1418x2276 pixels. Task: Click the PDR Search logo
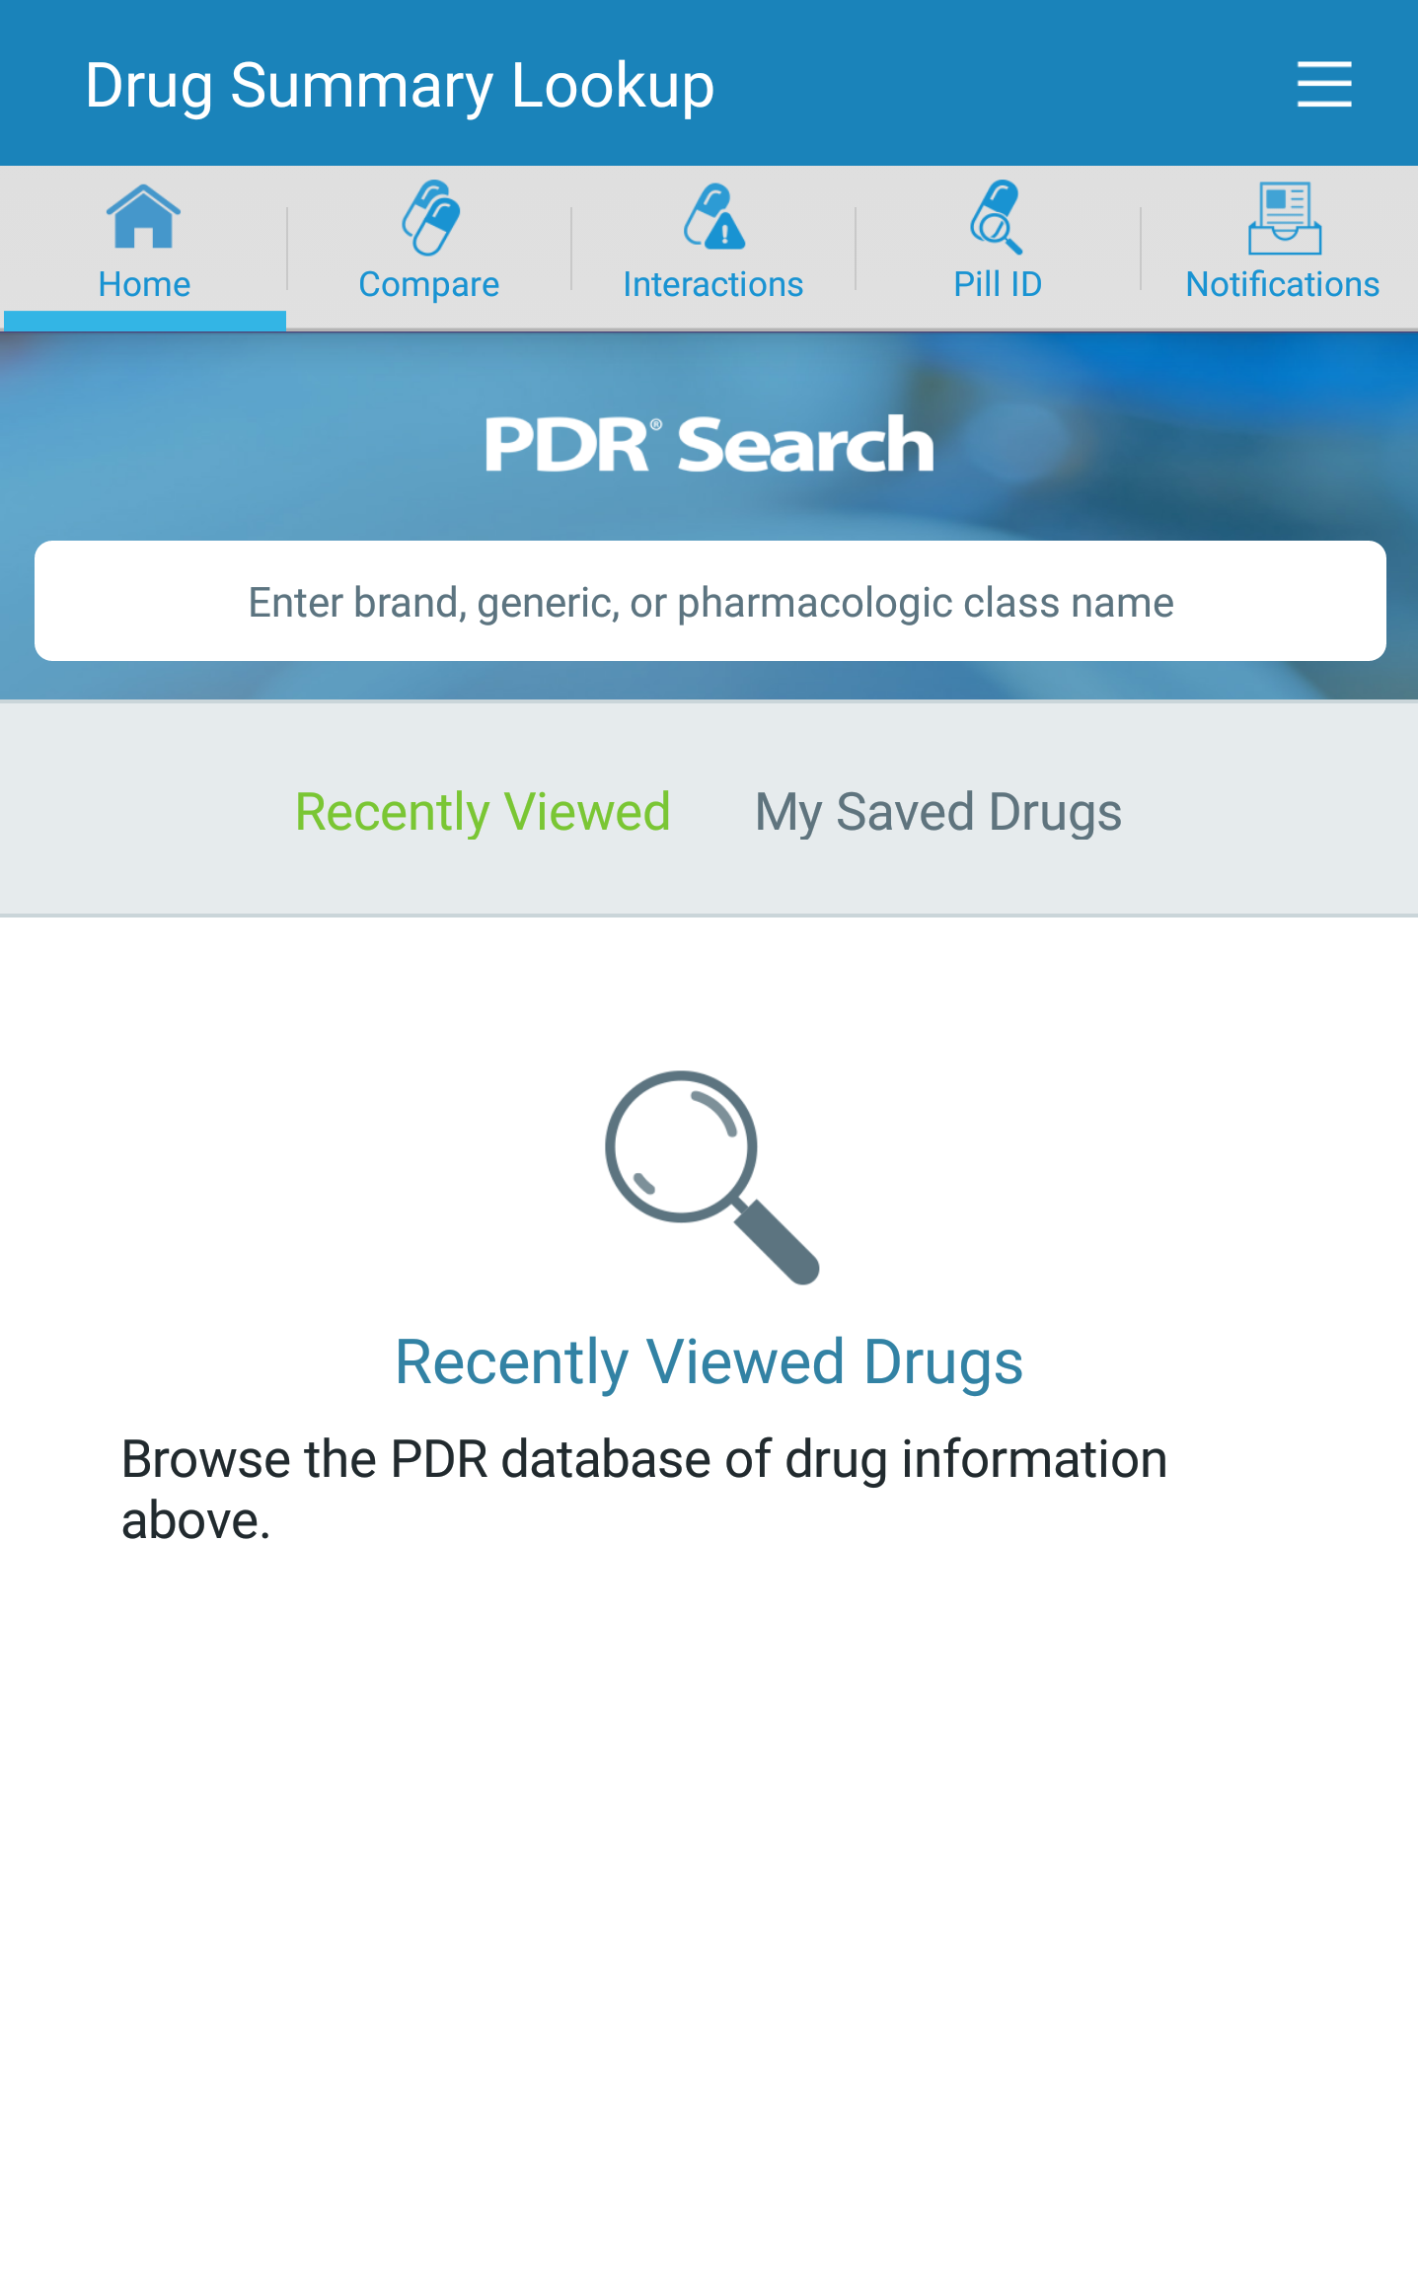click(709, 444)
